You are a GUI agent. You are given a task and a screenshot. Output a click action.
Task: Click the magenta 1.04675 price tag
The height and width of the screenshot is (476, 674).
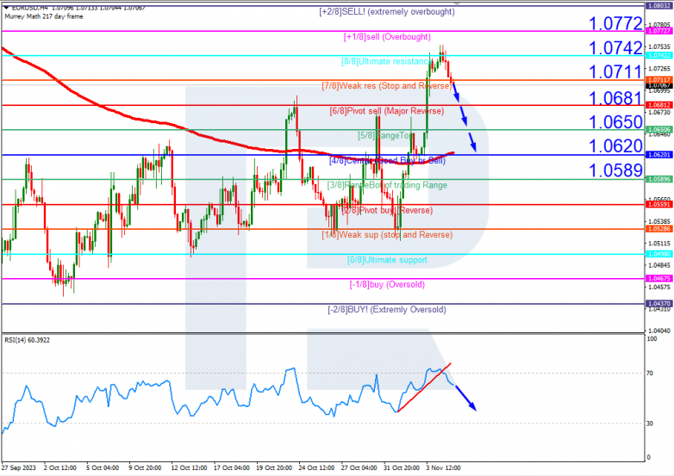pyautogui.click(x=659, y=279)
